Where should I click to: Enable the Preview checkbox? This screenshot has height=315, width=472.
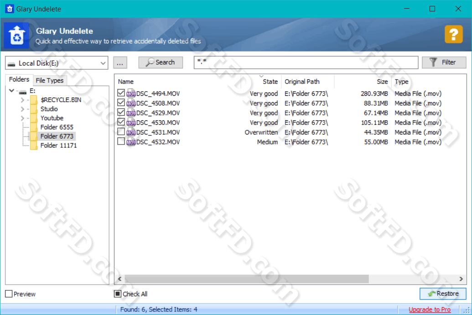(x=9, y=294)
